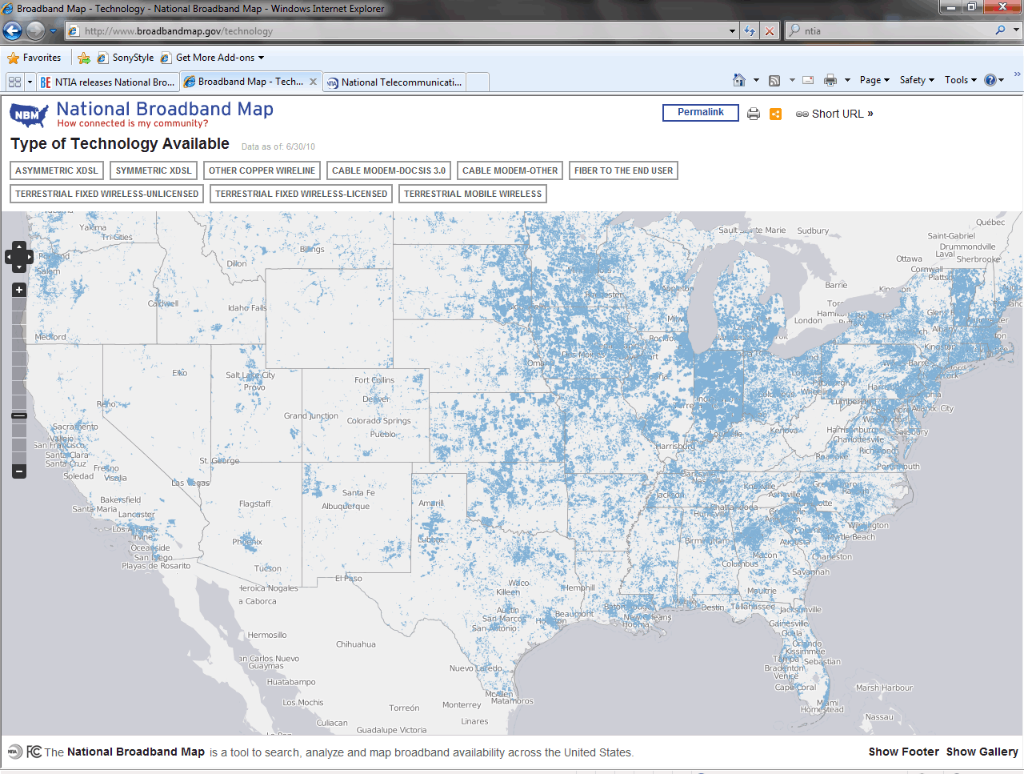
Task: Go back with the browser Back arrow
Action: [12, 31]
